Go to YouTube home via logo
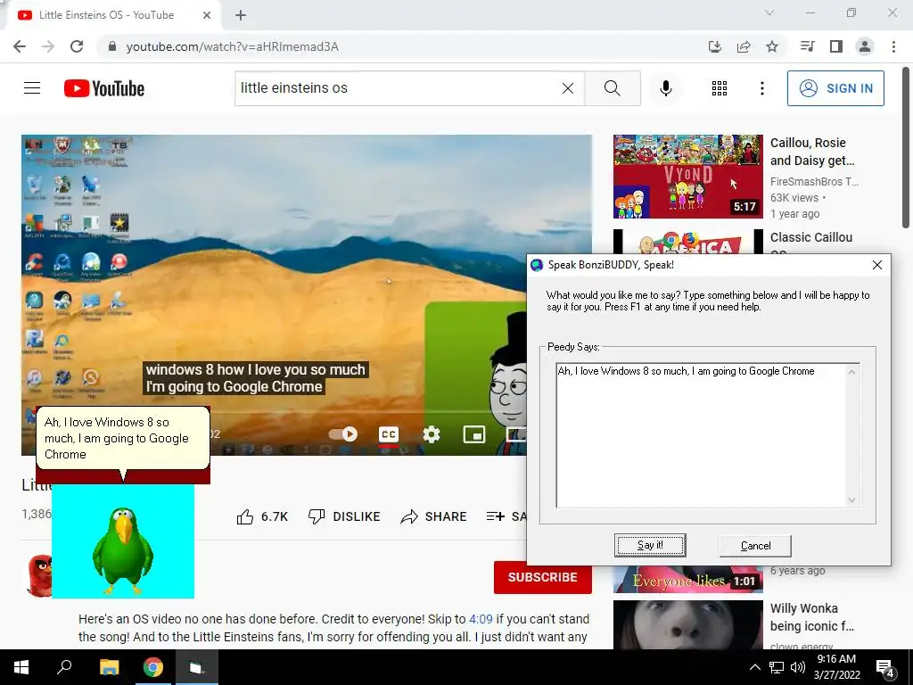This screenshot has height=685, width=913. [x=104, y=88]
